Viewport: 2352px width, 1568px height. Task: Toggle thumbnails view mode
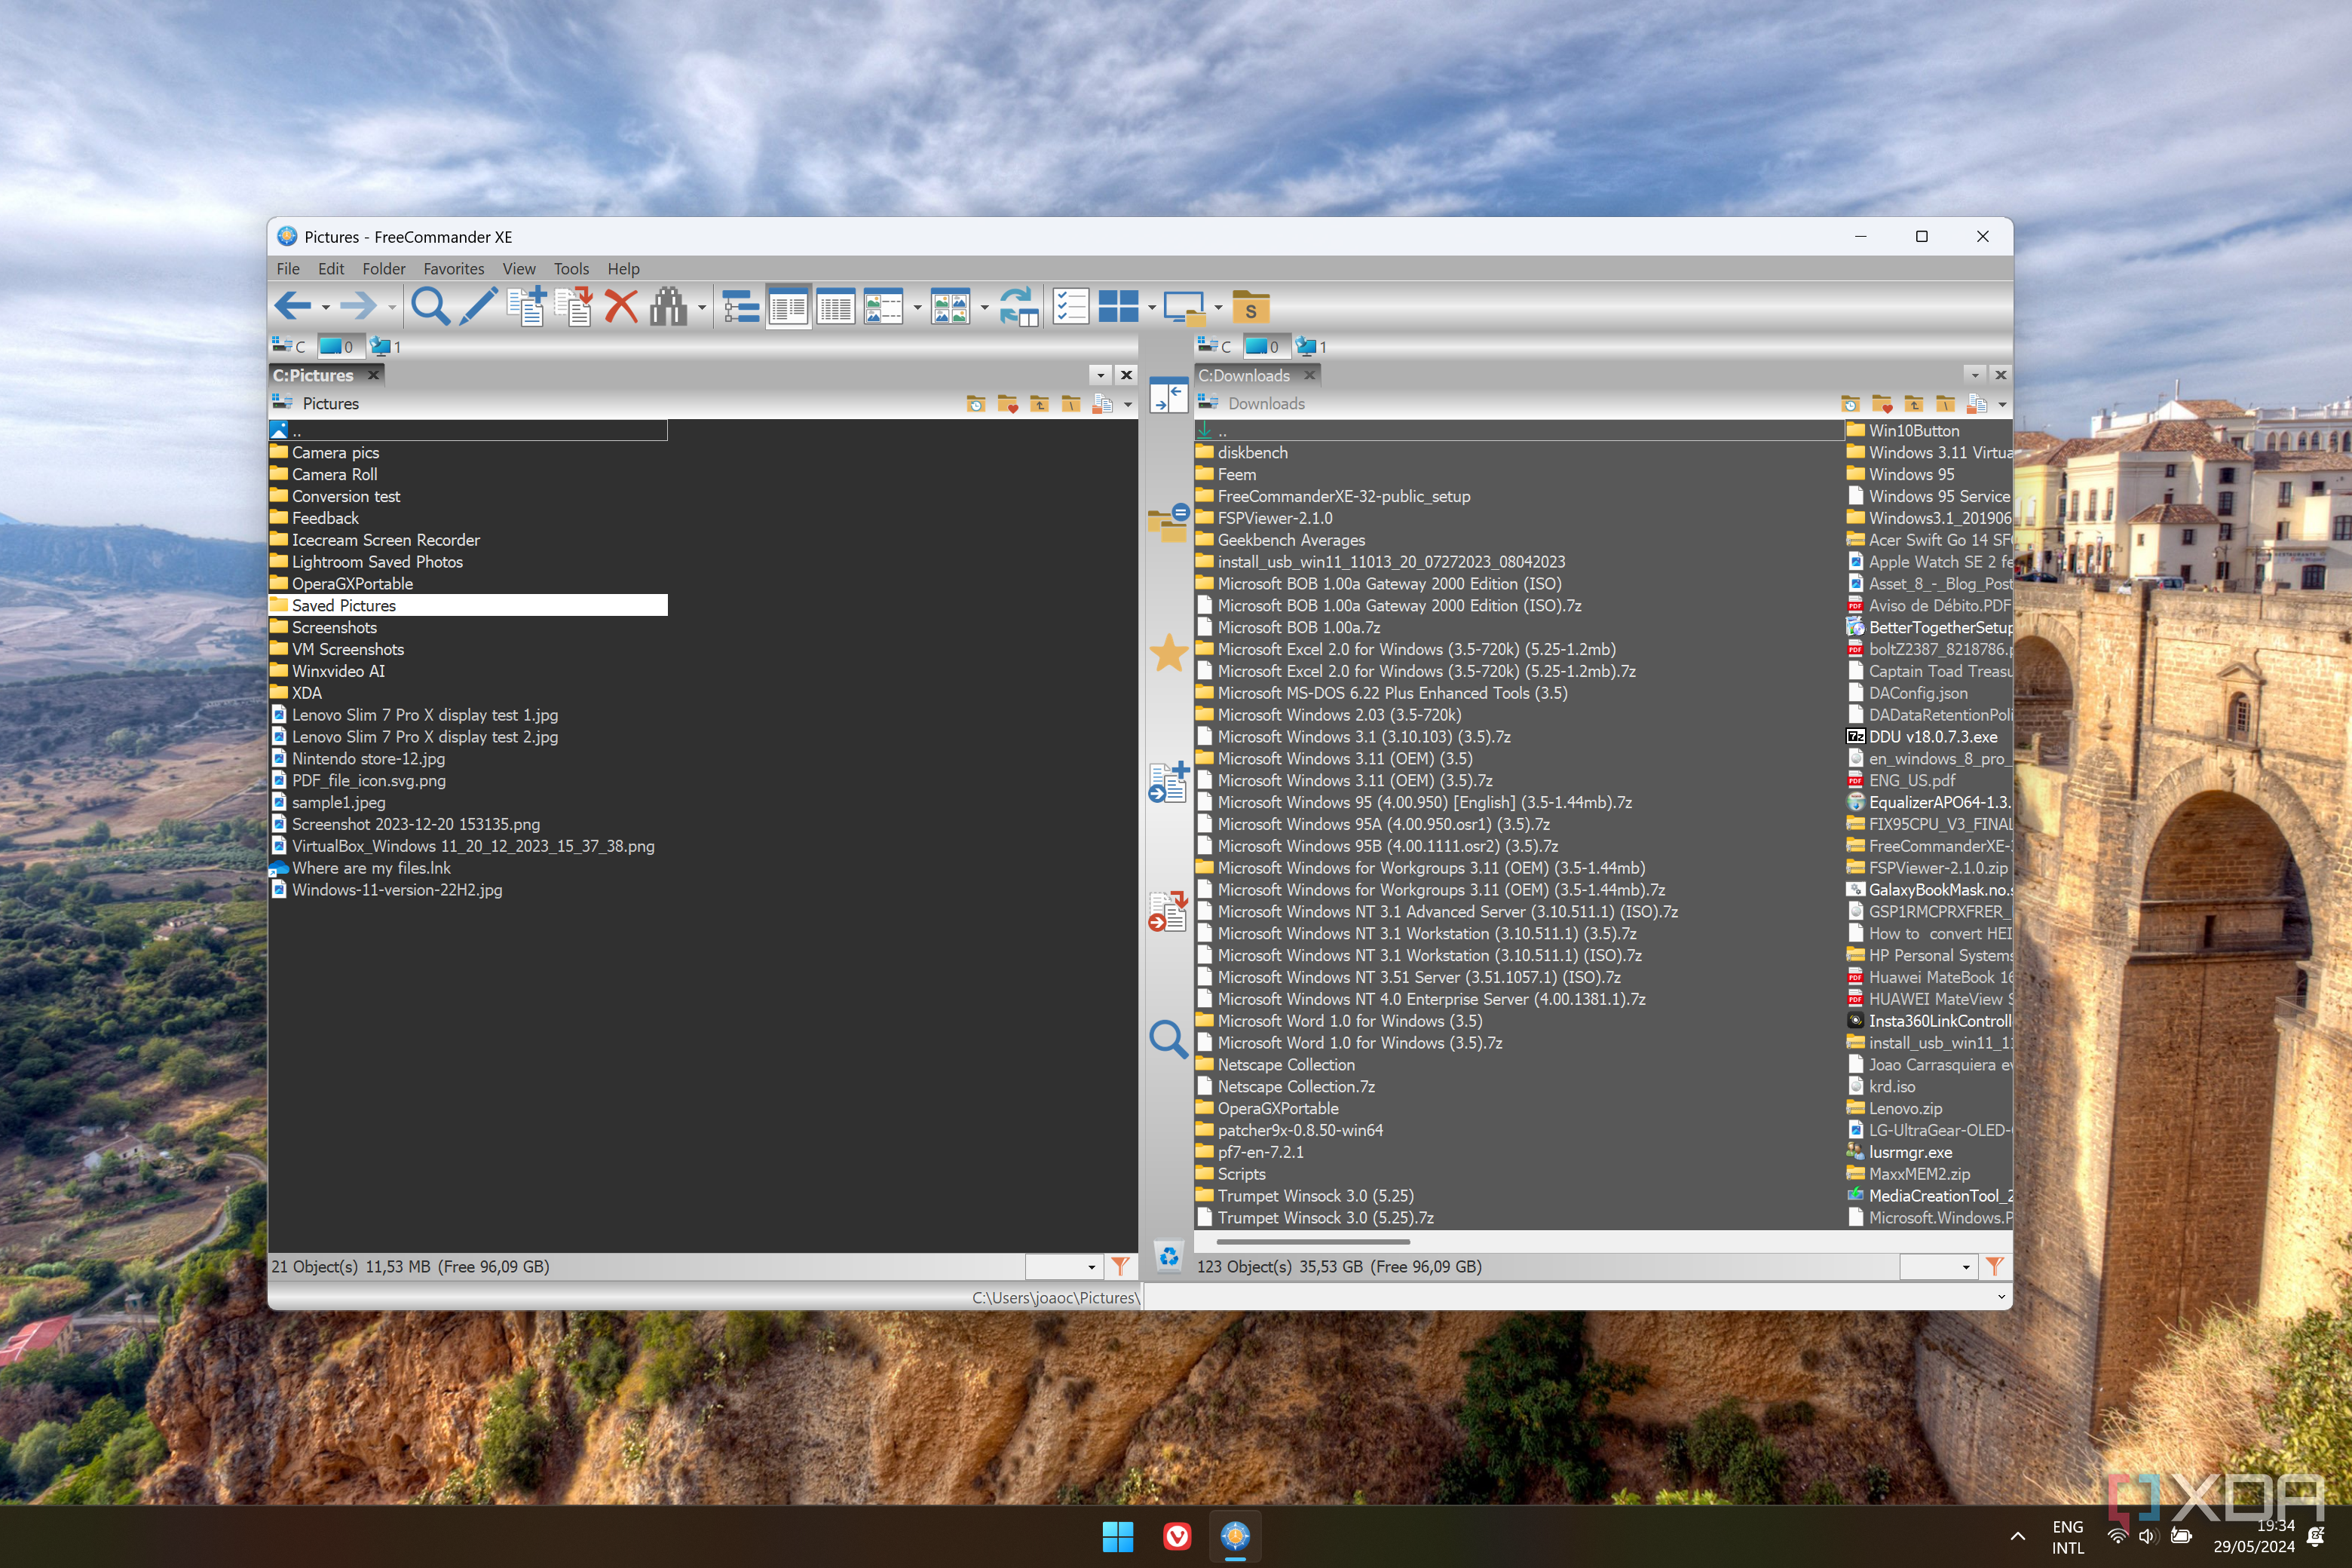pyautogui.click(x=950, y=306)
